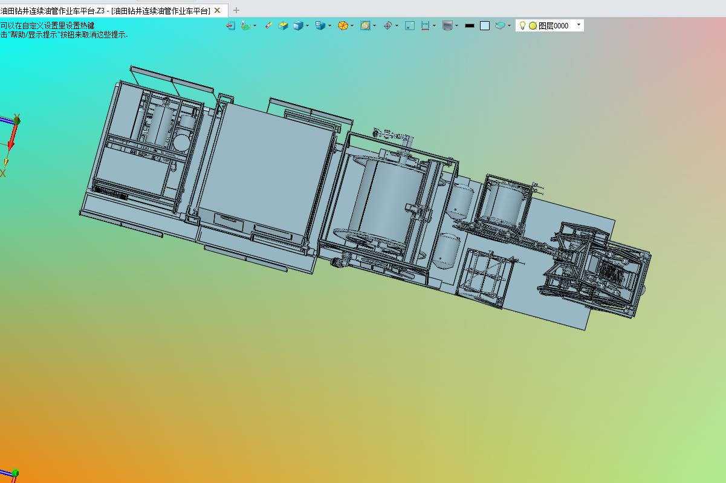
Task: Click the small square window icon
Action: 410,26
